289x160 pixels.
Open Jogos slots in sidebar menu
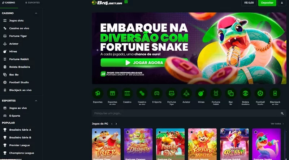click(16, 21)
